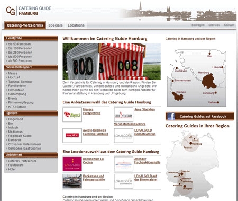Open the Meyer's Partyservice lobster logo

point(72,115)
